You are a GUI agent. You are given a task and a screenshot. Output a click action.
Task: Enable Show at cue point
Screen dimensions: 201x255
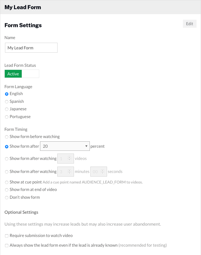point(6,182)
